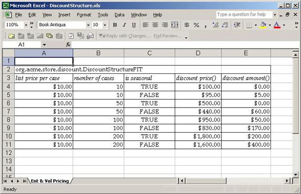Click the formula bar input

(185, 45)
